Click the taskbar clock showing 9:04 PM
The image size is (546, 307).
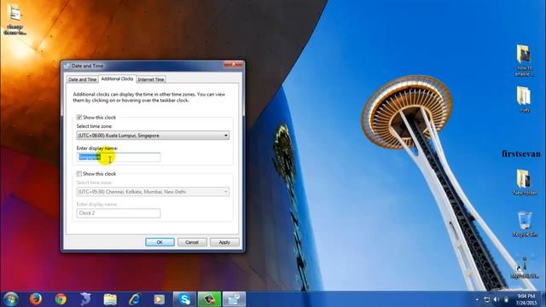tap(526, 299)
